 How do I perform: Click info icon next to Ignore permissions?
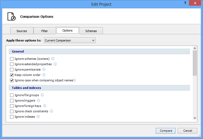tap(44, 69)
